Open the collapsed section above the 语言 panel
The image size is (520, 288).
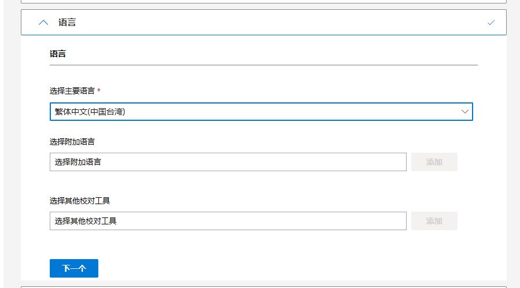point(263,2)
